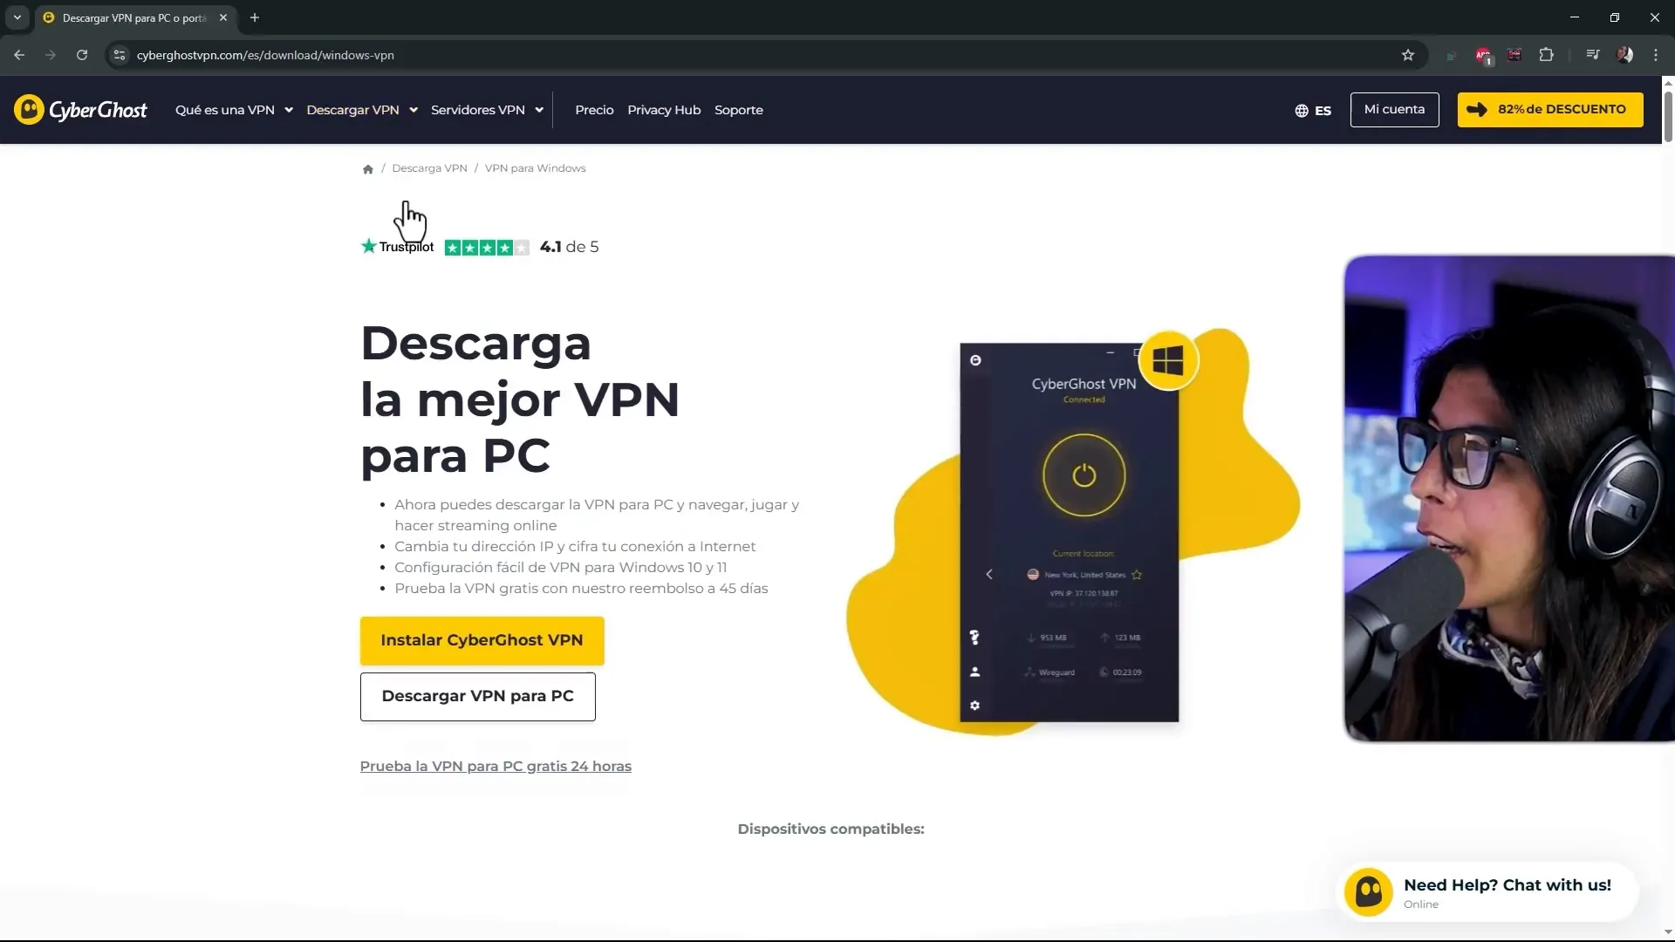Open the media control icon in toolbar
1675x942 pixels.
tap(1593, 55)
